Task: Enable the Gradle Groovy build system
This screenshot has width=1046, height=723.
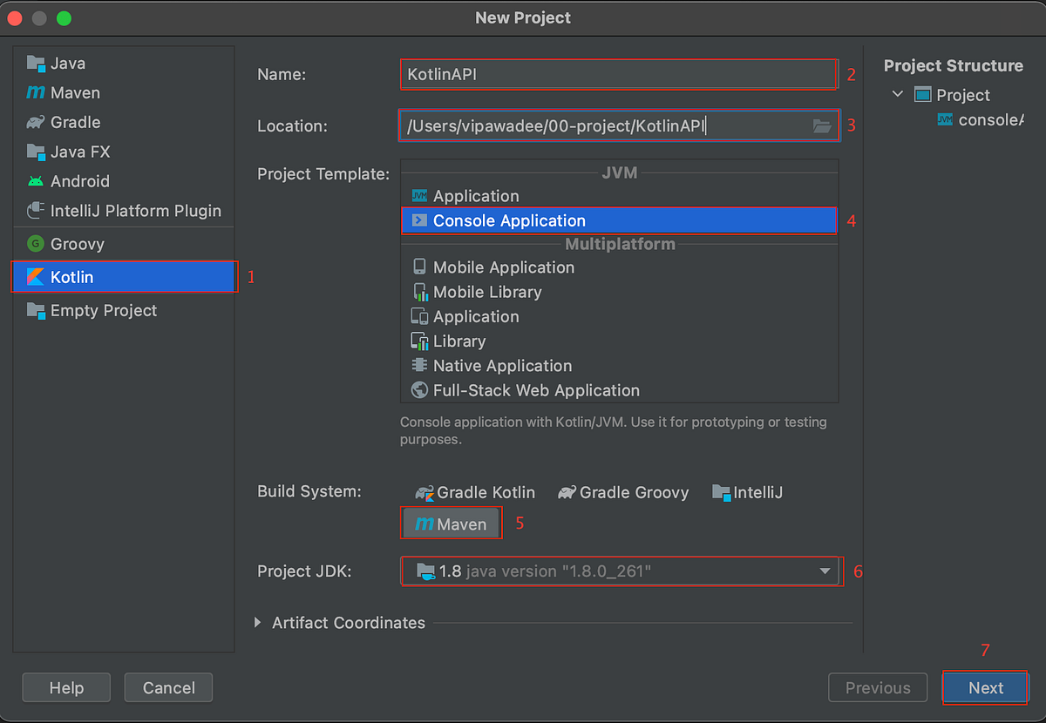Action: [623, 492]
